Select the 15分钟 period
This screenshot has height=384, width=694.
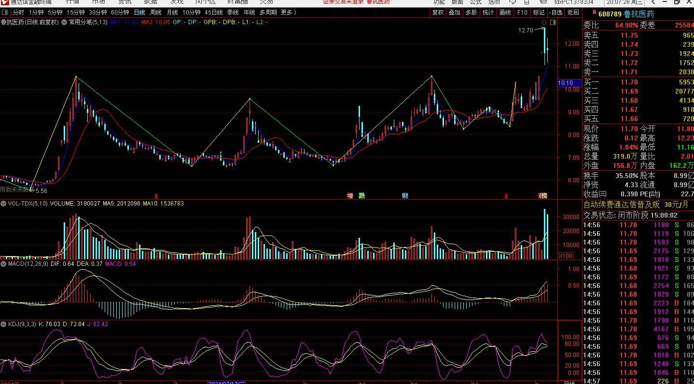pos(75,13)
